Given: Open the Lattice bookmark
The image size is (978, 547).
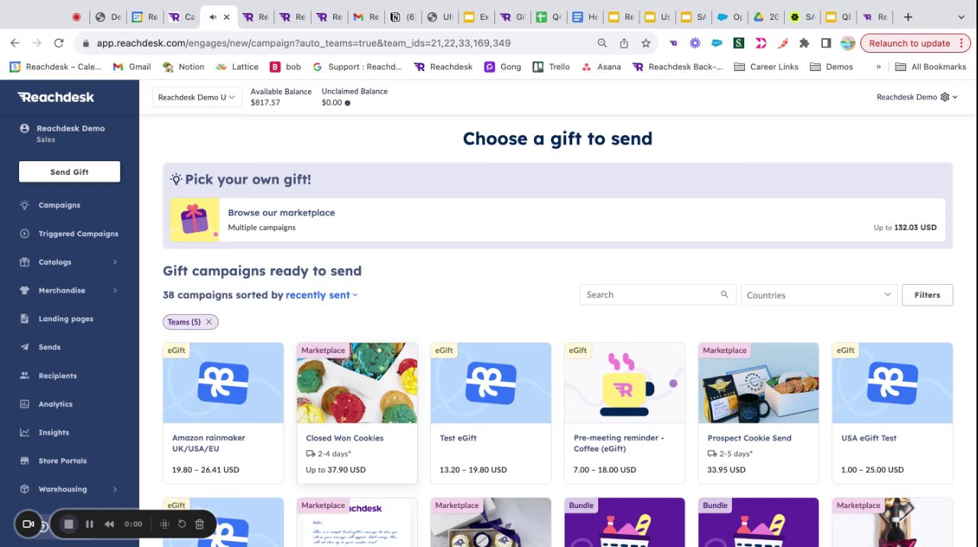Looking at the screenshot, I should (237, 66).
